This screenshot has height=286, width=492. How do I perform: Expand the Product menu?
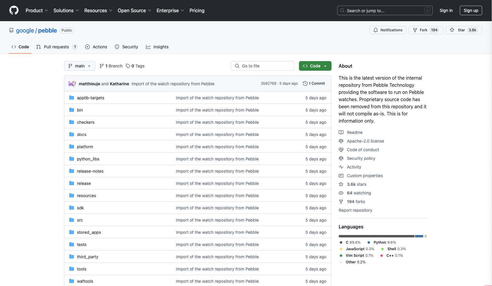point(37,10)
